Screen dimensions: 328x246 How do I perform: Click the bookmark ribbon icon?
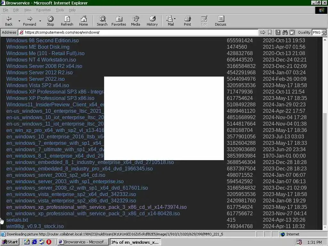(270, 32)
